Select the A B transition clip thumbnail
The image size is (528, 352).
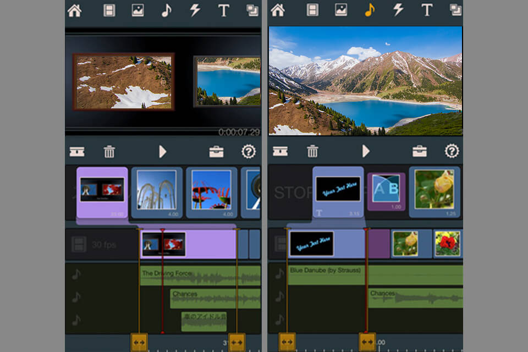click(386, 191)
